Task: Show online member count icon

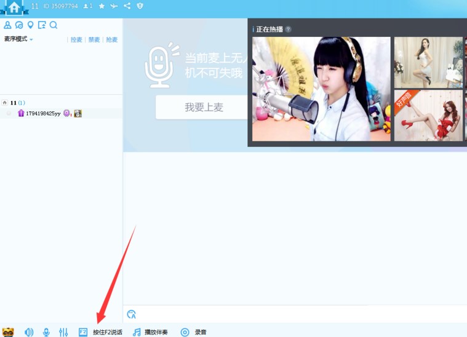Action: click(87, 6)
